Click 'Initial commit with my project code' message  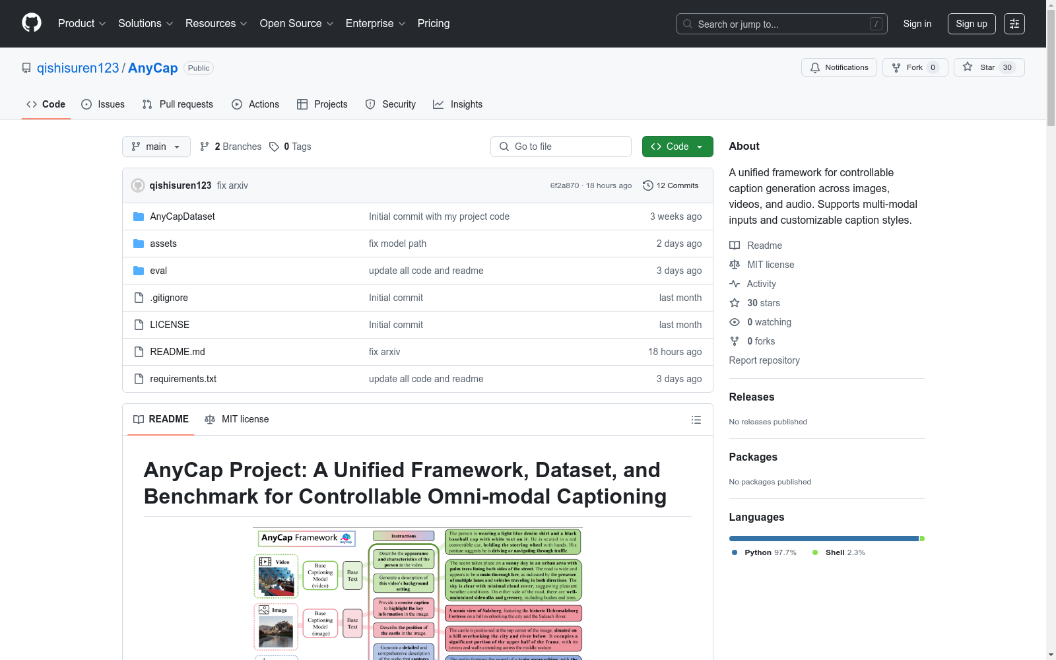tap(439, 216)
